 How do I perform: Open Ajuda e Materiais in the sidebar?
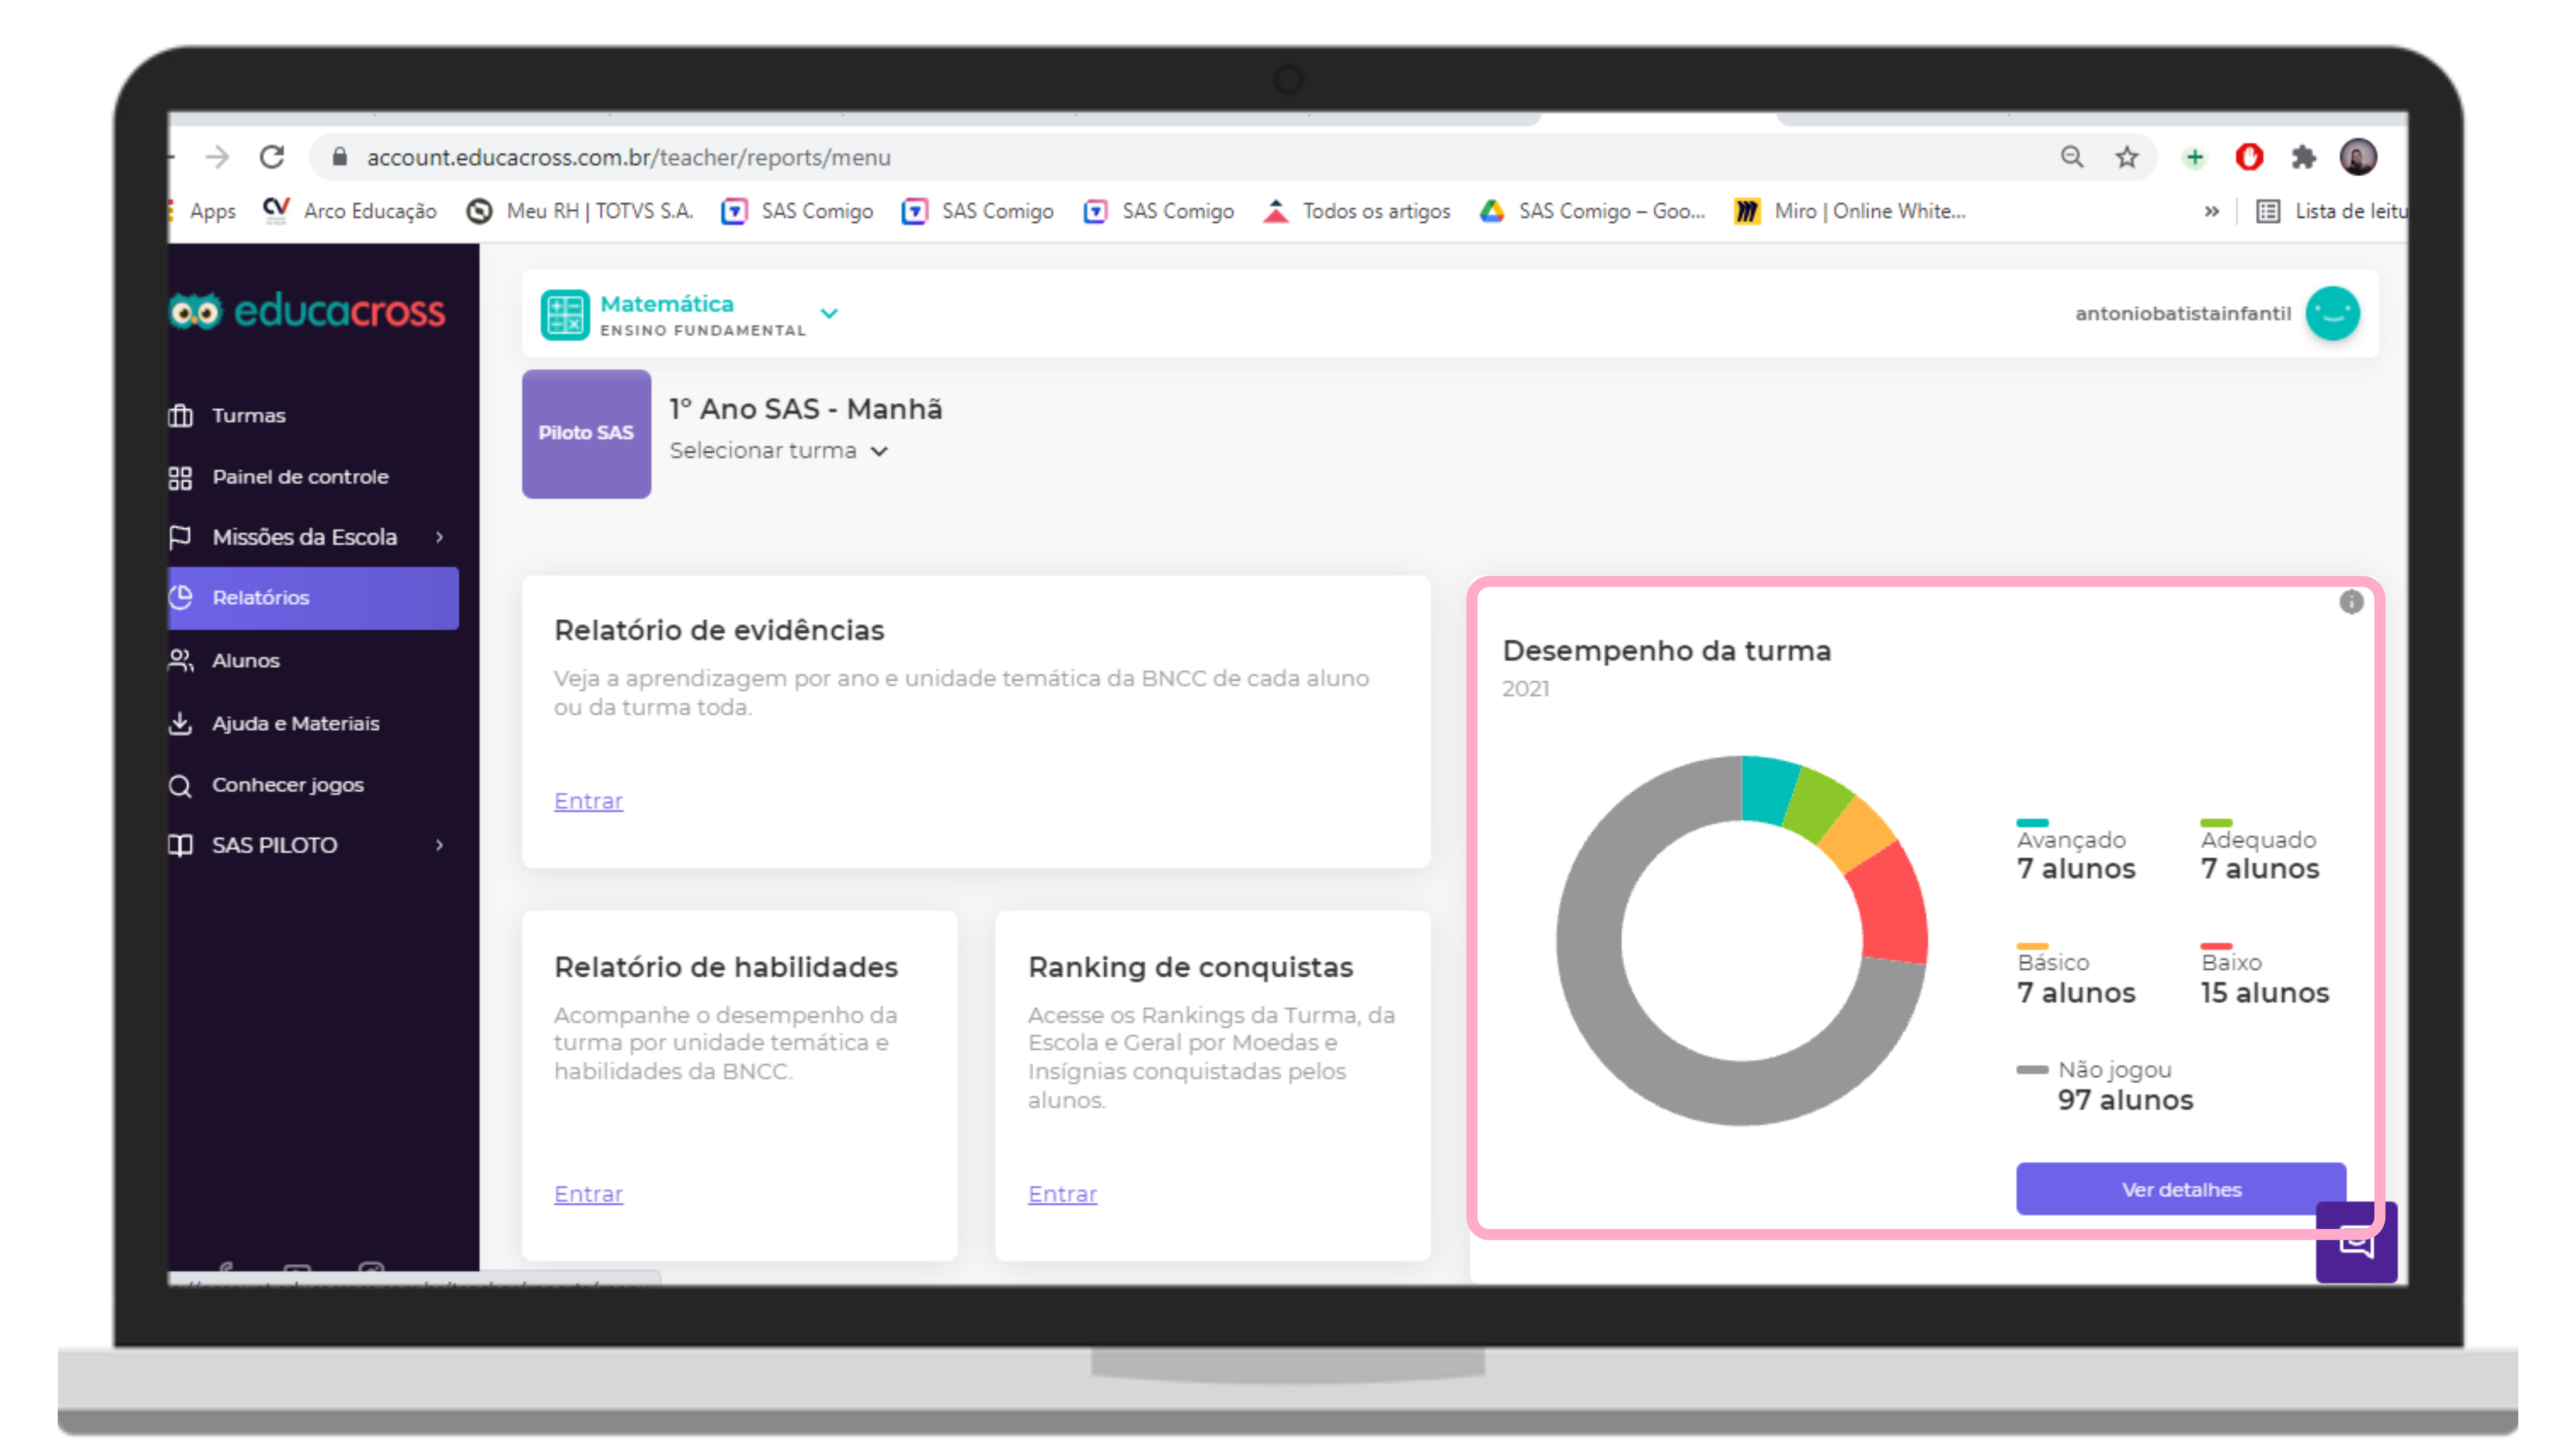295,724
